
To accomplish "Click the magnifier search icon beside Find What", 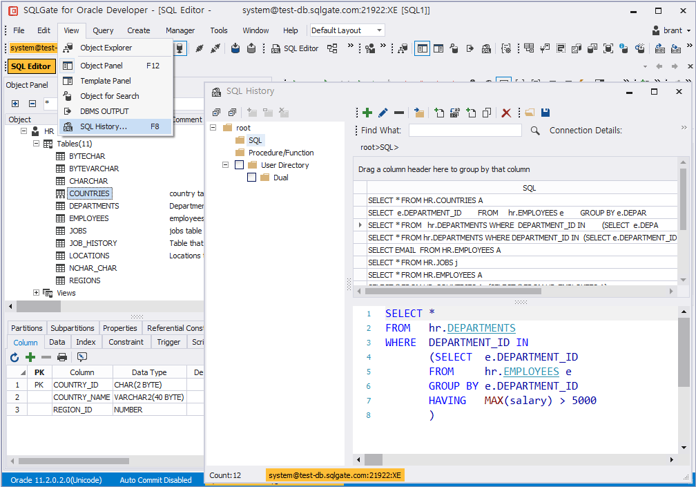I will (535, 131).
